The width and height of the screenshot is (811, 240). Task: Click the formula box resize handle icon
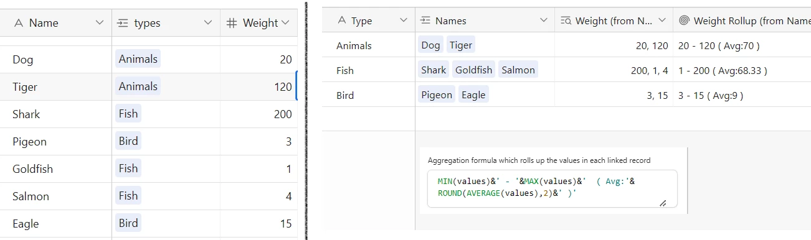click(663, 203)
